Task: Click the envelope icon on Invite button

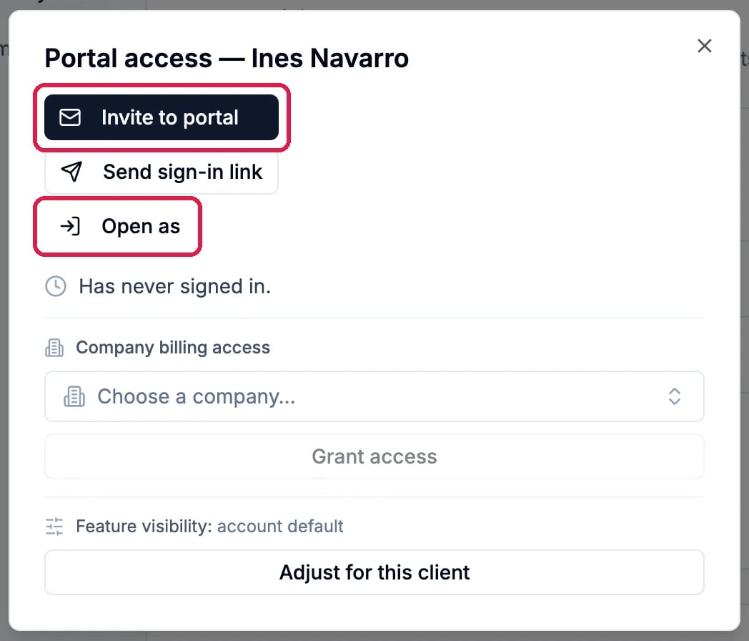Action: pyautogui.click(x=70, y=117)
